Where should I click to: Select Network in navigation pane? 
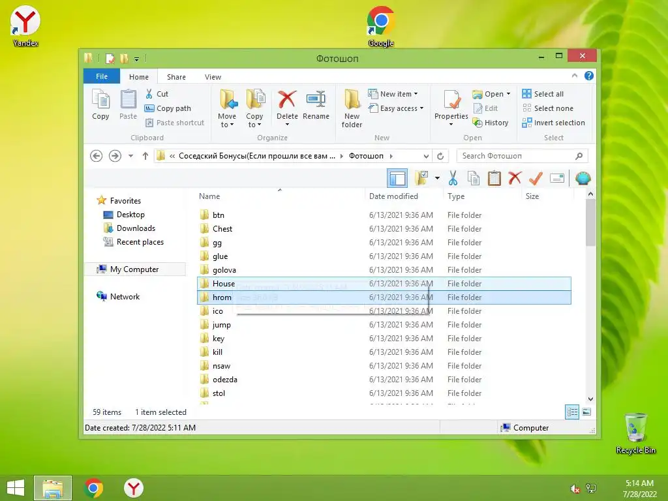(x=118, y=297)
